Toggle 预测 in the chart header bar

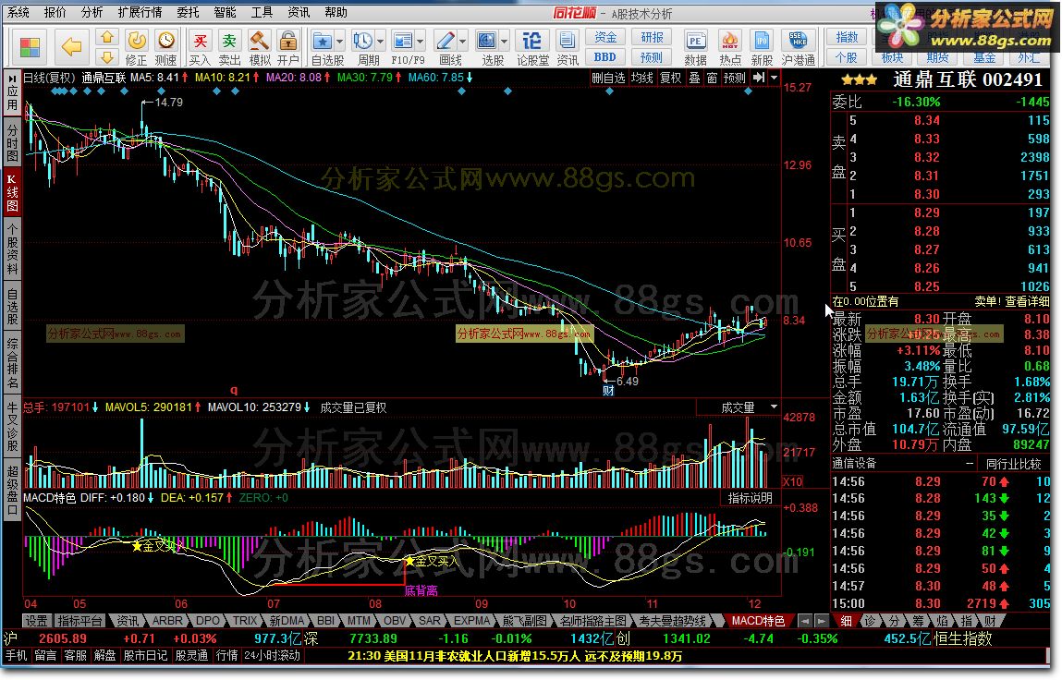point(734,79)
